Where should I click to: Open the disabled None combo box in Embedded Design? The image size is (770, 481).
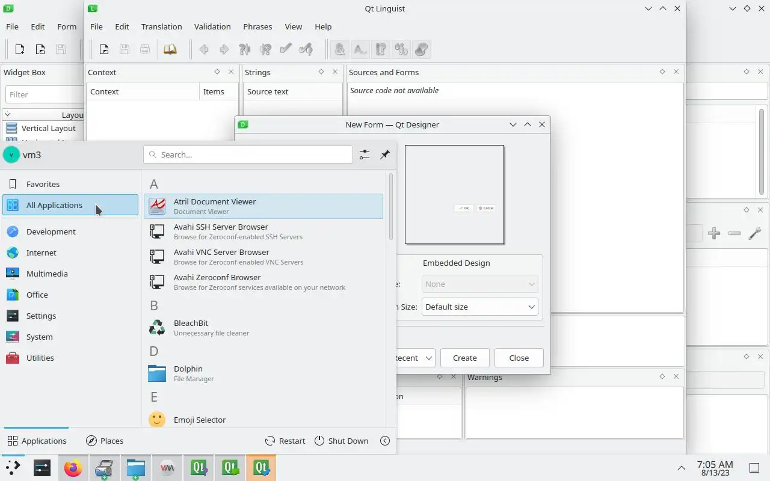[x=480, y=284]
